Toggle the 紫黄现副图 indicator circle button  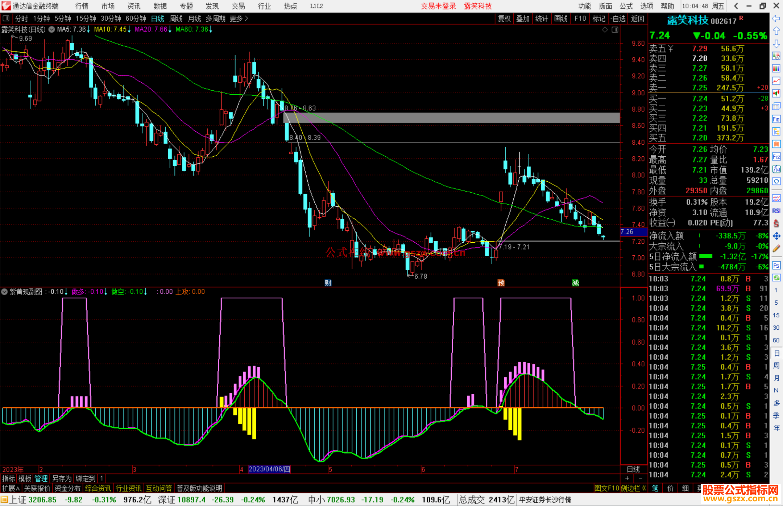point(4,292)
